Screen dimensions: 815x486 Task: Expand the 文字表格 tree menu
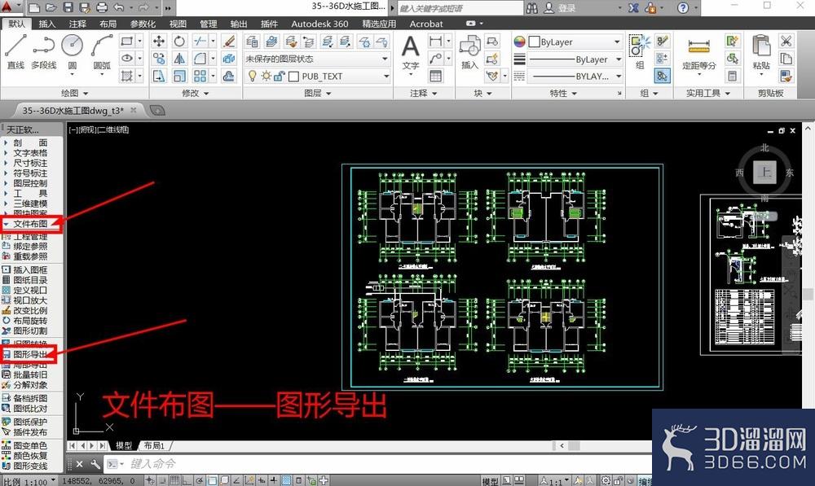pyautogui.click(x=7, y=153)
